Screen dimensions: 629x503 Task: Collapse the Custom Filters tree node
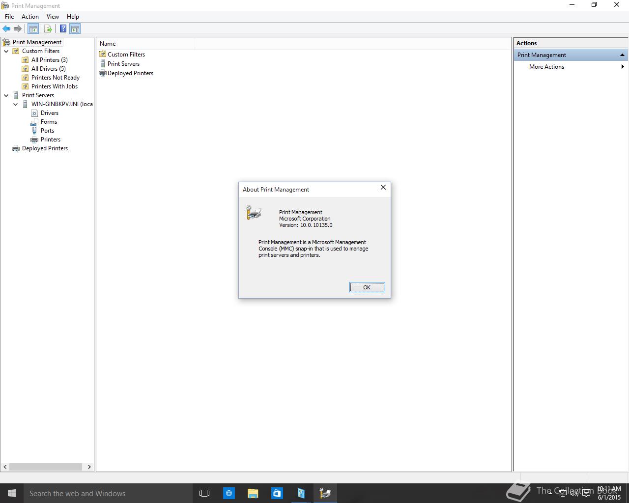6,51
